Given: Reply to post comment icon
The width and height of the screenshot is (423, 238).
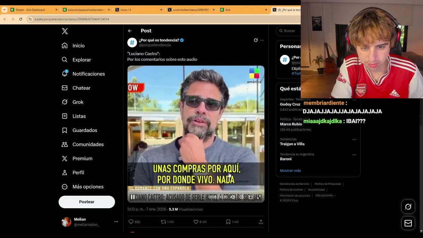Looking at the screenshot, I should [x=131, y=222].
